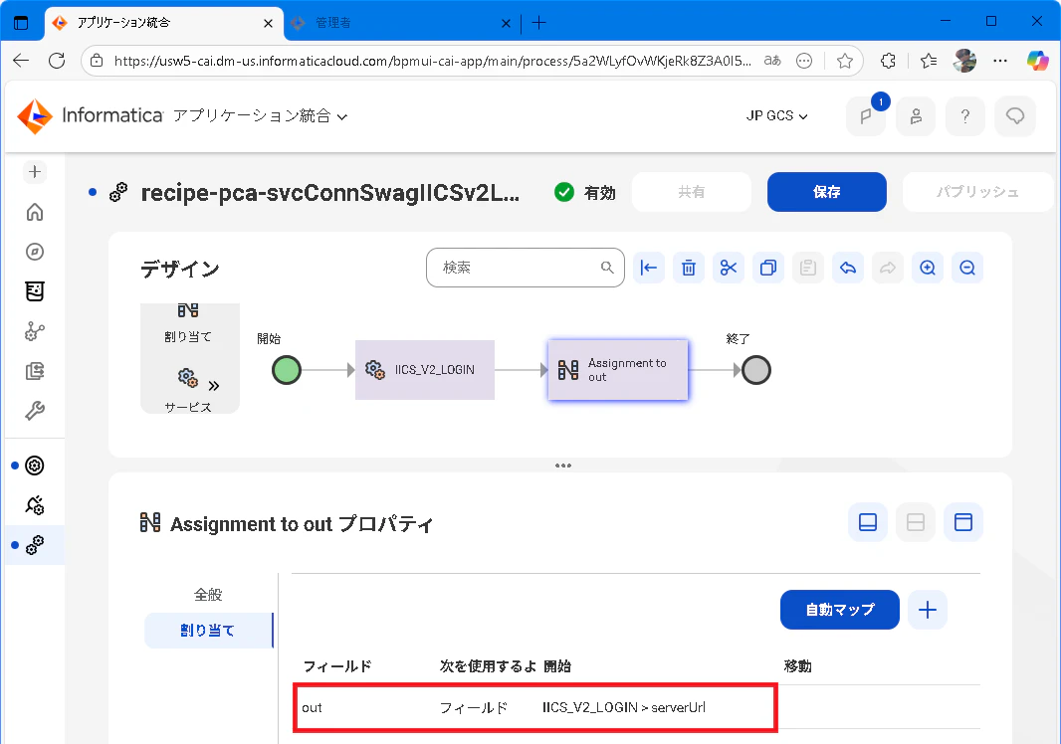The width and height of the screenshot is (1061, 744).
Task: Click the 保存 button
Action: (827, 192)
